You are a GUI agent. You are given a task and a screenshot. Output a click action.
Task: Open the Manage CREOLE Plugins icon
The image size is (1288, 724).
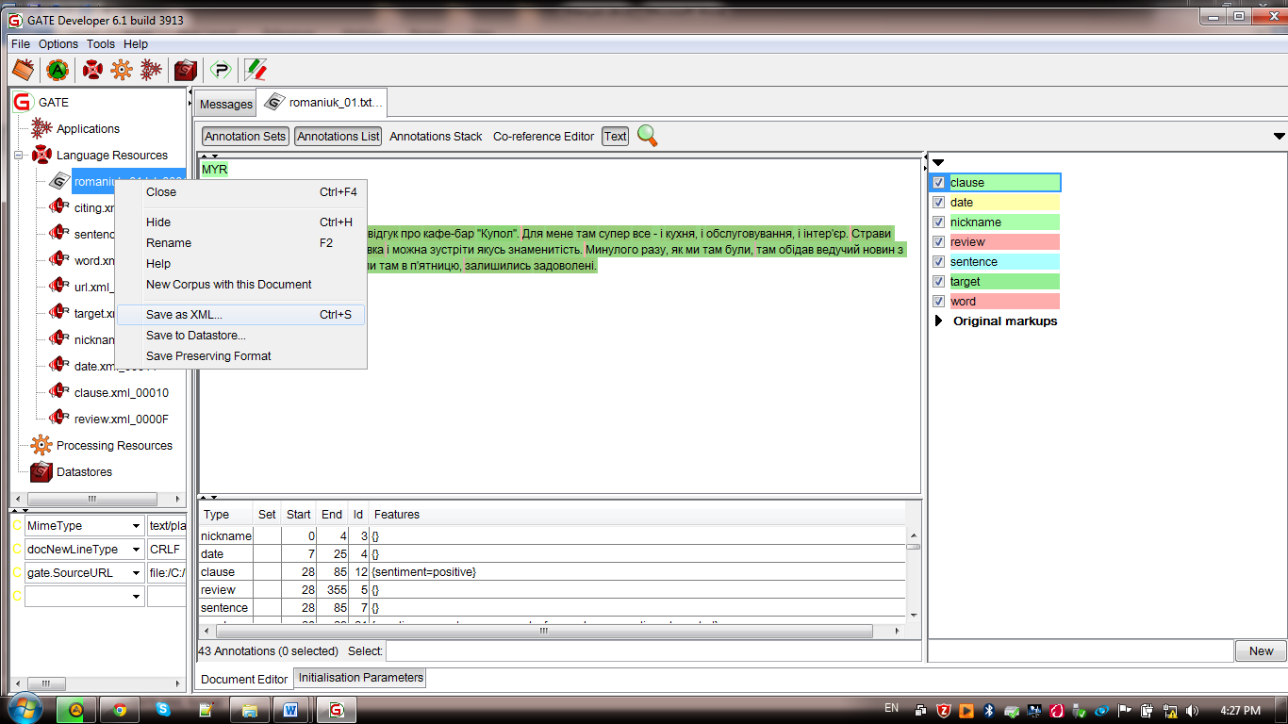[x=221, y=70]
